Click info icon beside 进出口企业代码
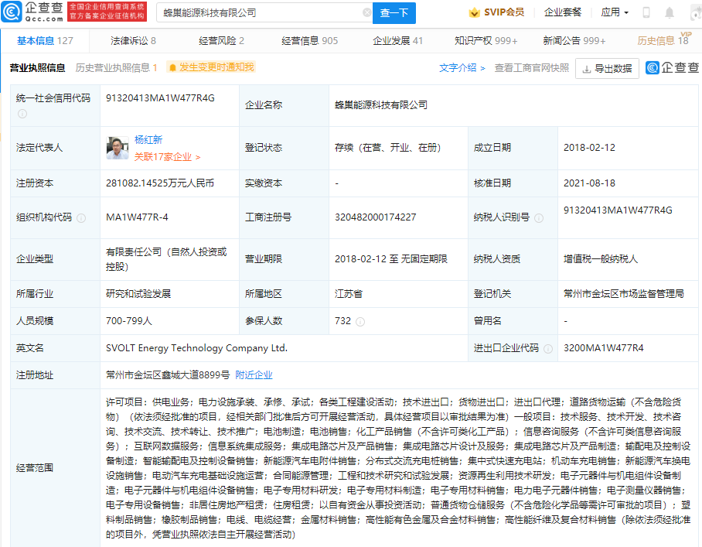Viewport: 702px width, 547px height. coord(548,348)
